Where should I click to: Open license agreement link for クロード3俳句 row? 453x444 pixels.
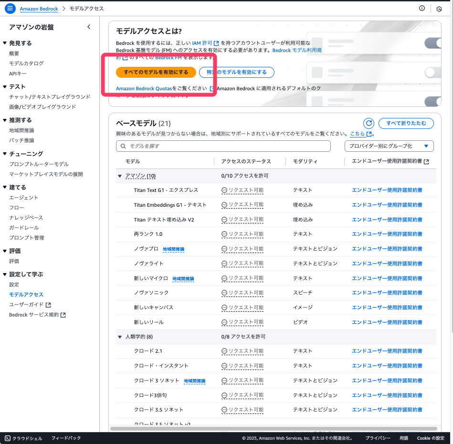[387, 395]
